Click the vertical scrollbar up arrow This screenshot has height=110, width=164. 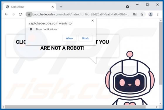tap(161, 20)
